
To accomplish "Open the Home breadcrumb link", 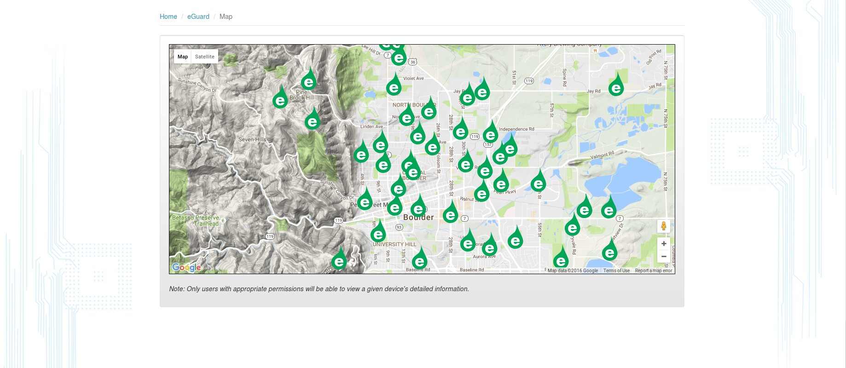I will 168,17.
